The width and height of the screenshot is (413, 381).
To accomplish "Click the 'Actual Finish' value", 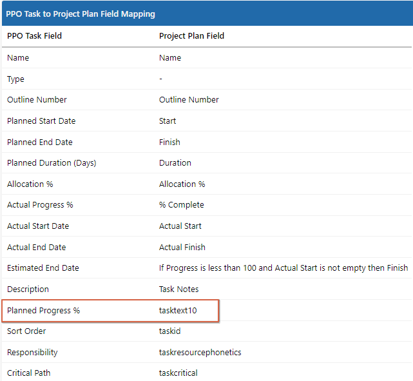I will tap(182, 247).
